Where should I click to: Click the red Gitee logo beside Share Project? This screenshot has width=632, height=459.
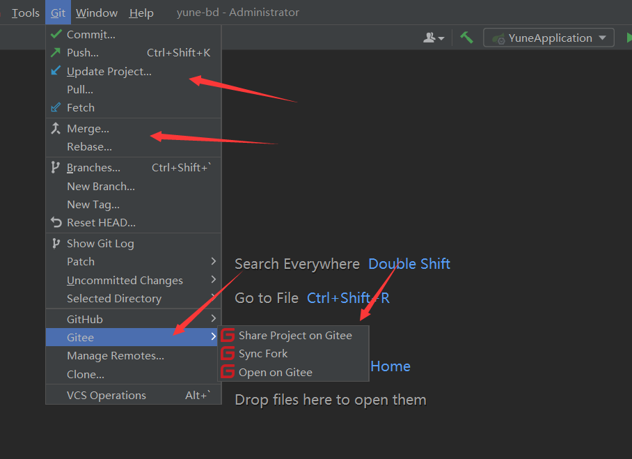pyautogui.click(x=228, y=335)
